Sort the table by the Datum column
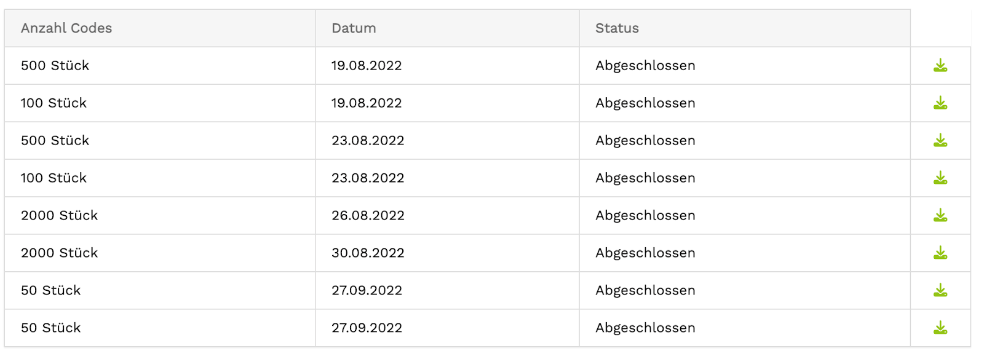Image resolution: width=984 pixels, height=356 pixels. [353, 28]
